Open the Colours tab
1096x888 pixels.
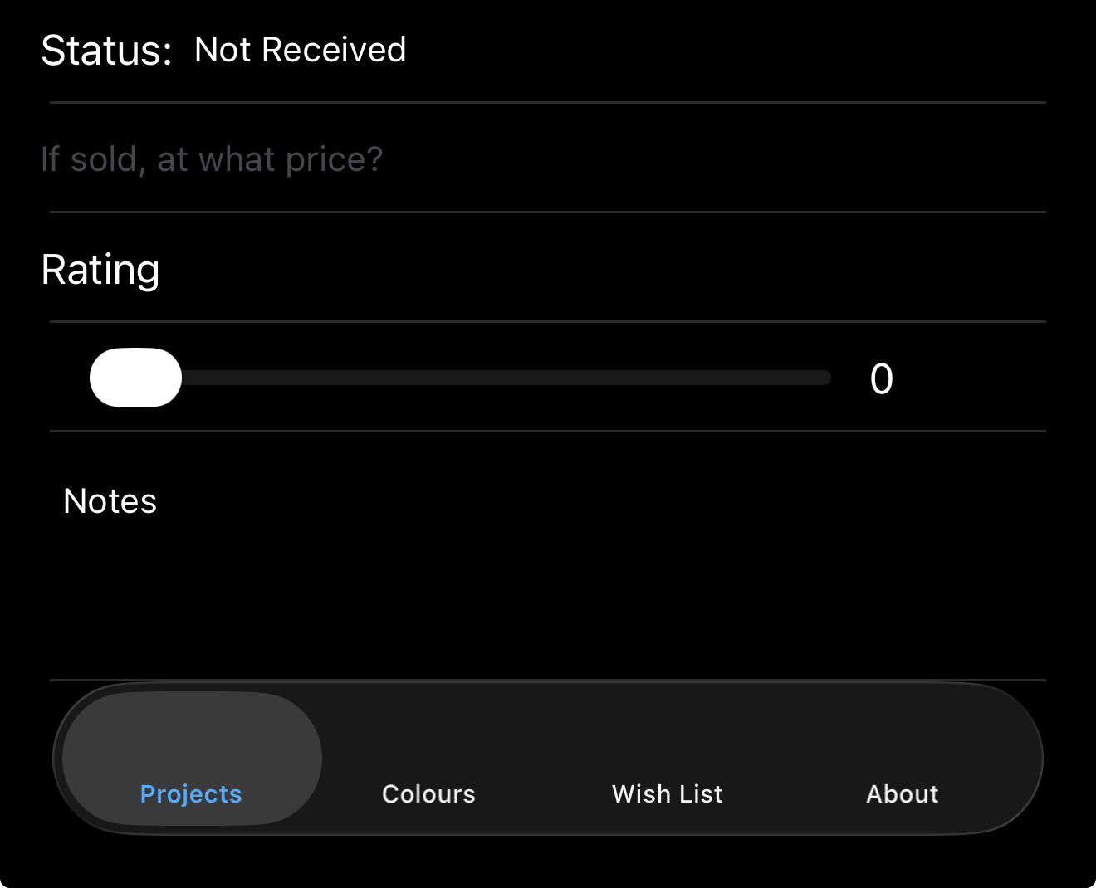tap(428, 793)
